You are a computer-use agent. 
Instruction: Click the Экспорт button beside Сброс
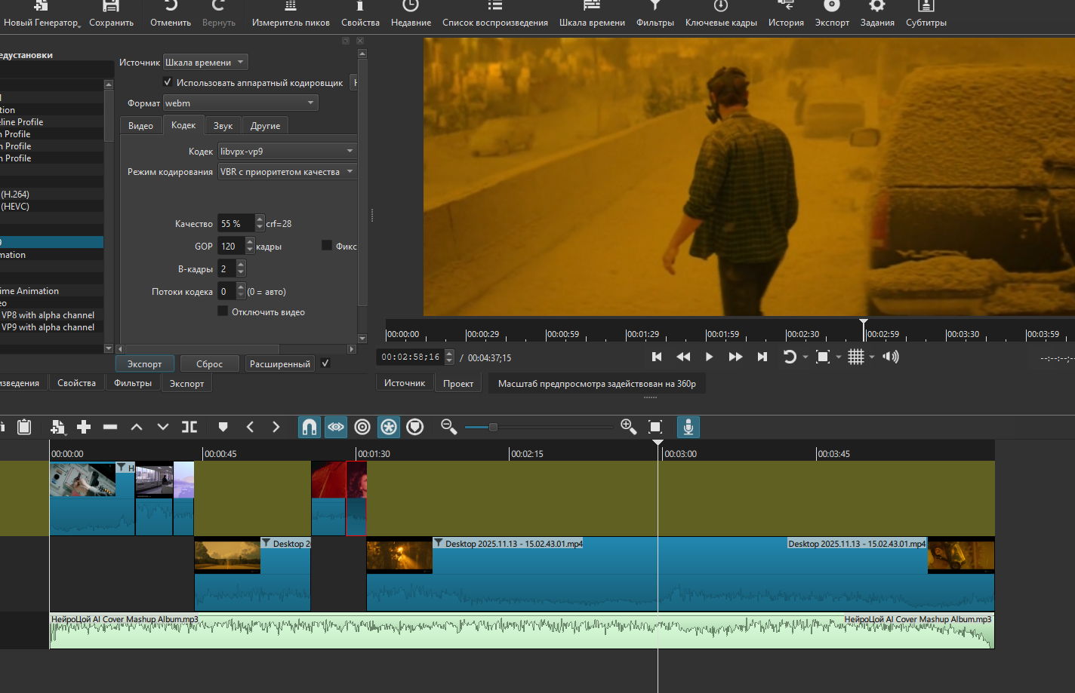(144, 364)
